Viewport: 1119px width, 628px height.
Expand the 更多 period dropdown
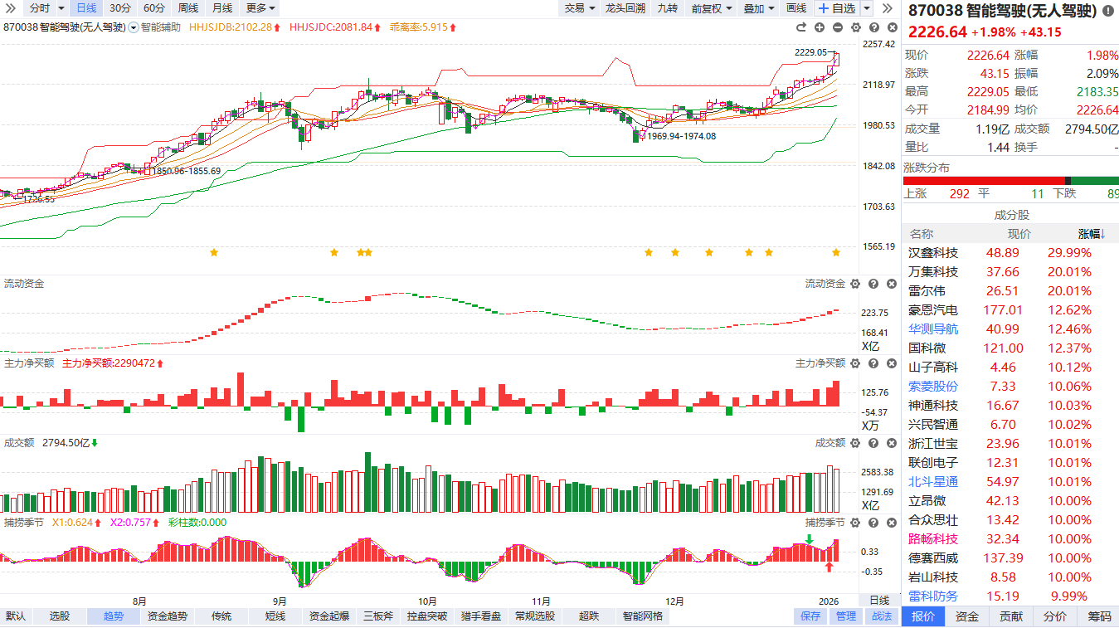click(x=260, y=8)
